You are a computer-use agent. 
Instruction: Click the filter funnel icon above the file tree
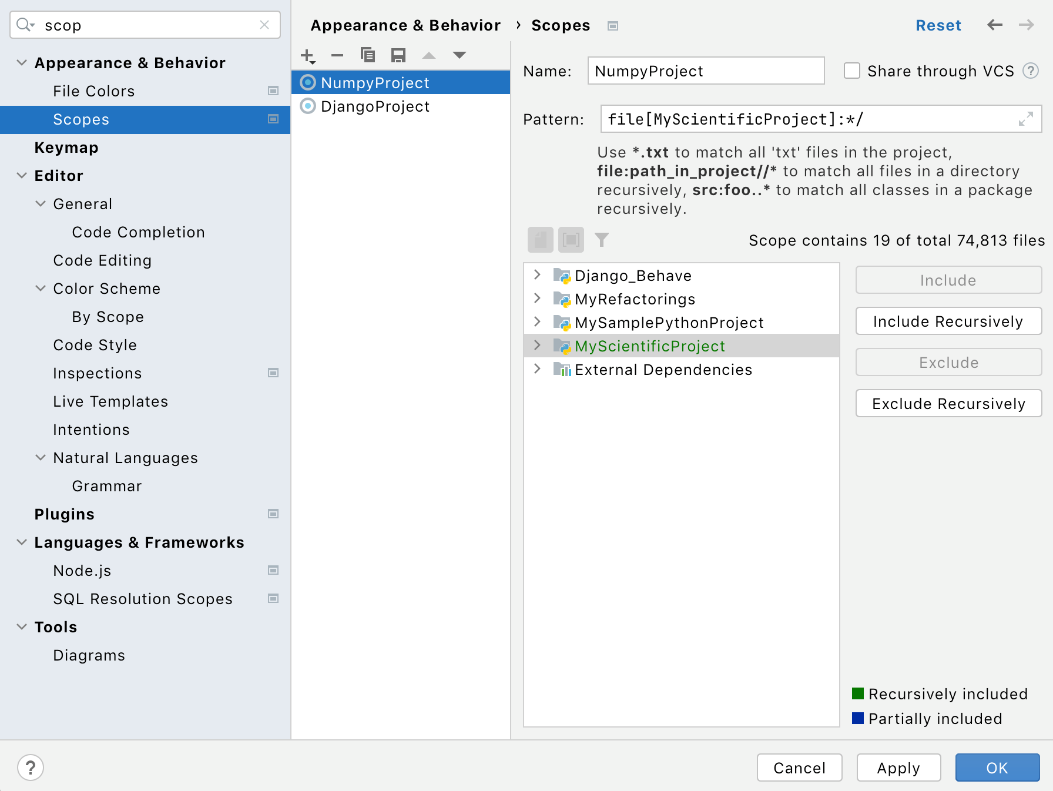point(602,240)
